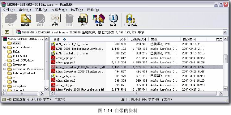Screen dimensions: 231x115
Task: Show archive Info (信息) icon
Action: pos(113,19)
